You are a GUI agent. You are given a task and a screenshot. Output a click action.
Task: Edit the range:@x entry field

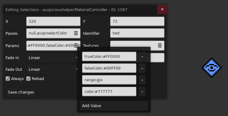pyautogui.click(x=109, y=80)
